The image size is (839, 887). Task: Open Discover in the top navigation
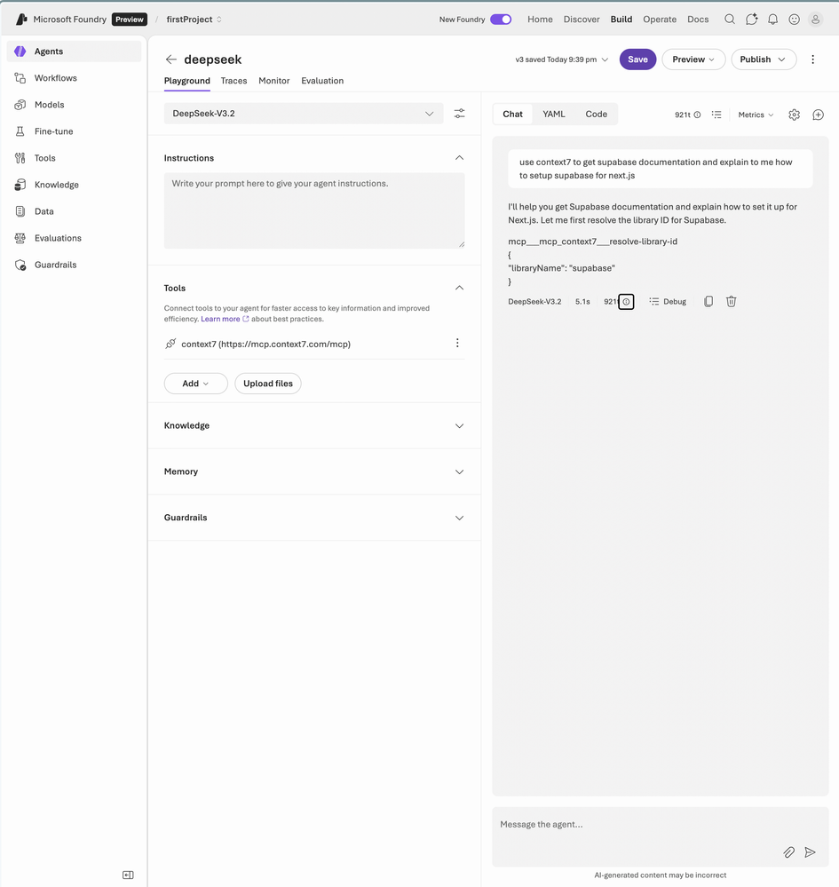(582, 20)
